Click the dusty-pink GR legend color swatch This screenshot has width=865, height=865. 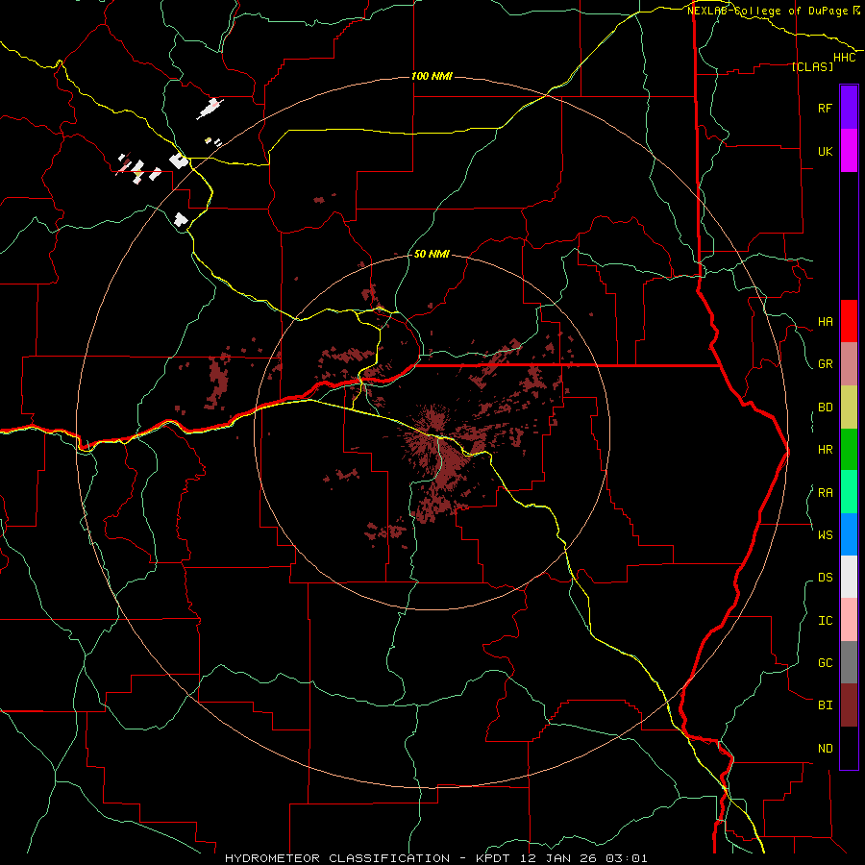pyautogui.click(x=849, y=364)
